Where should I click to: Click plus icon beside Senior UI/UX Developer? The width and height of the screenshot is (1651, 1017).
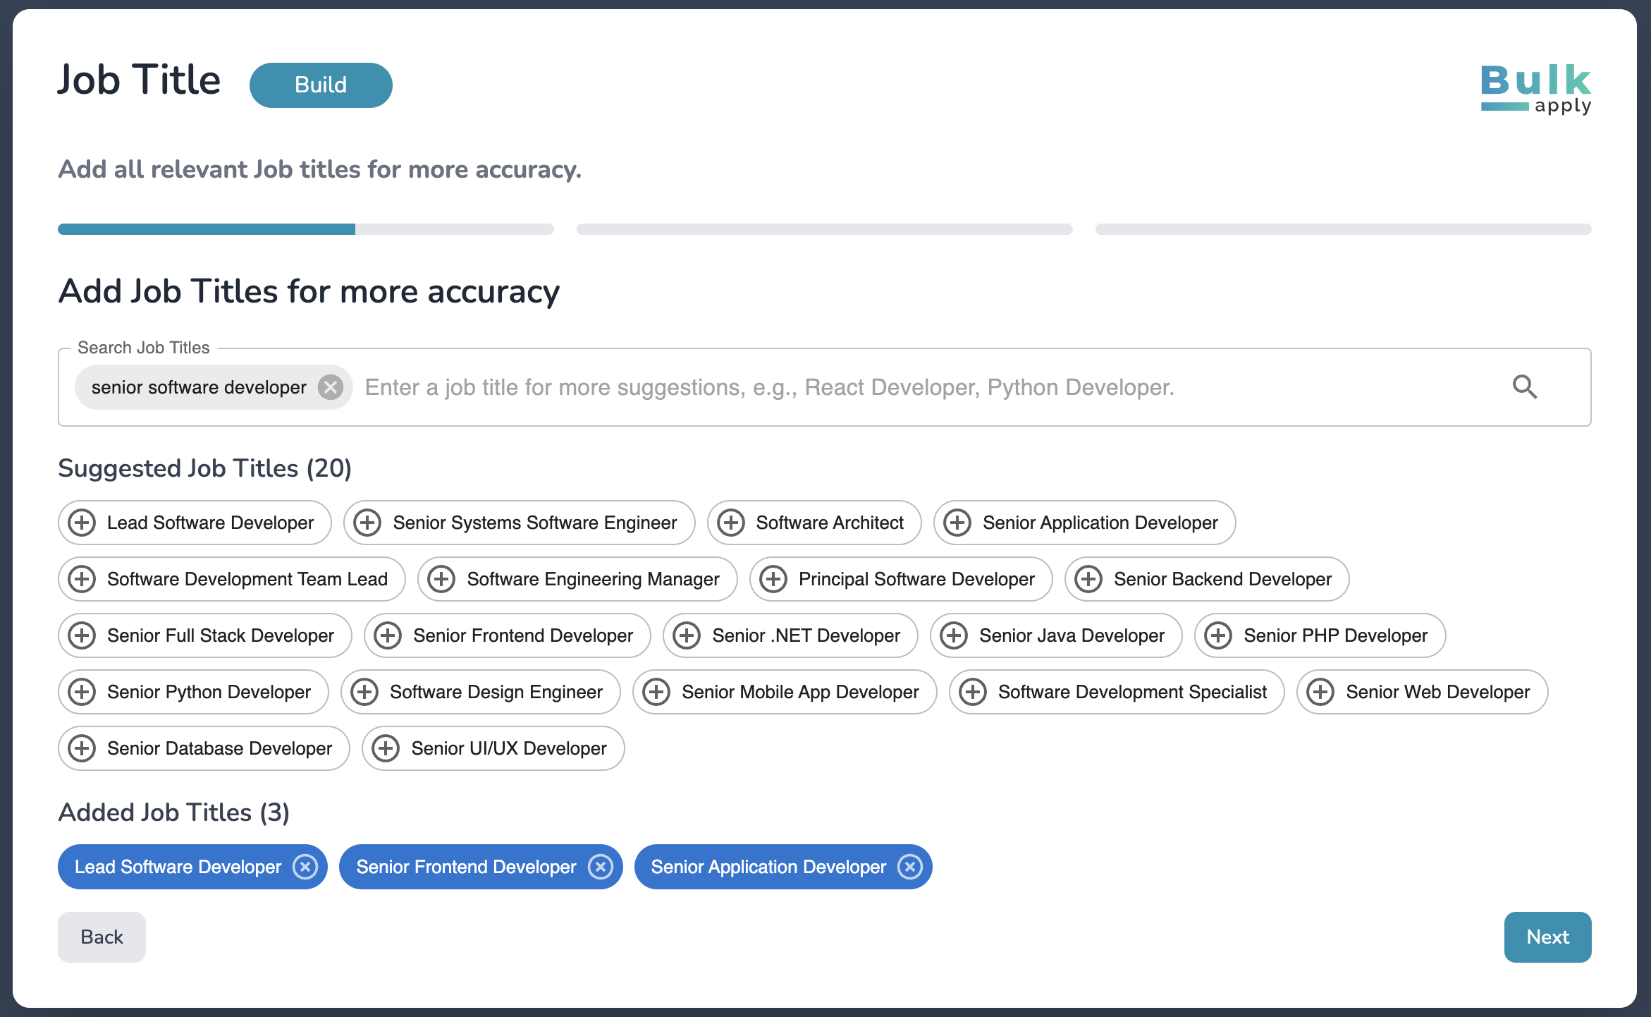tap(386, 748)
